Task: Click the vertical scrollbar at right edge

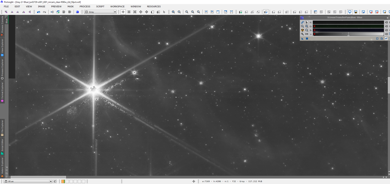Action: click(389, 85)
